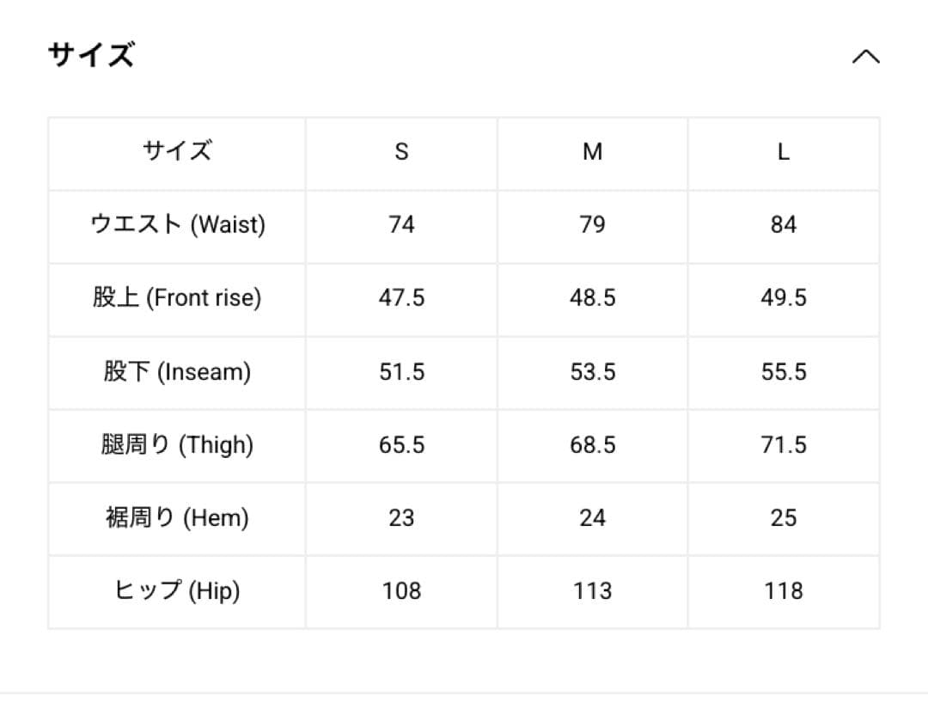Click the hem value 24 for size M
The height and width of the screenshot is (727, 928).
pos(592,518)
